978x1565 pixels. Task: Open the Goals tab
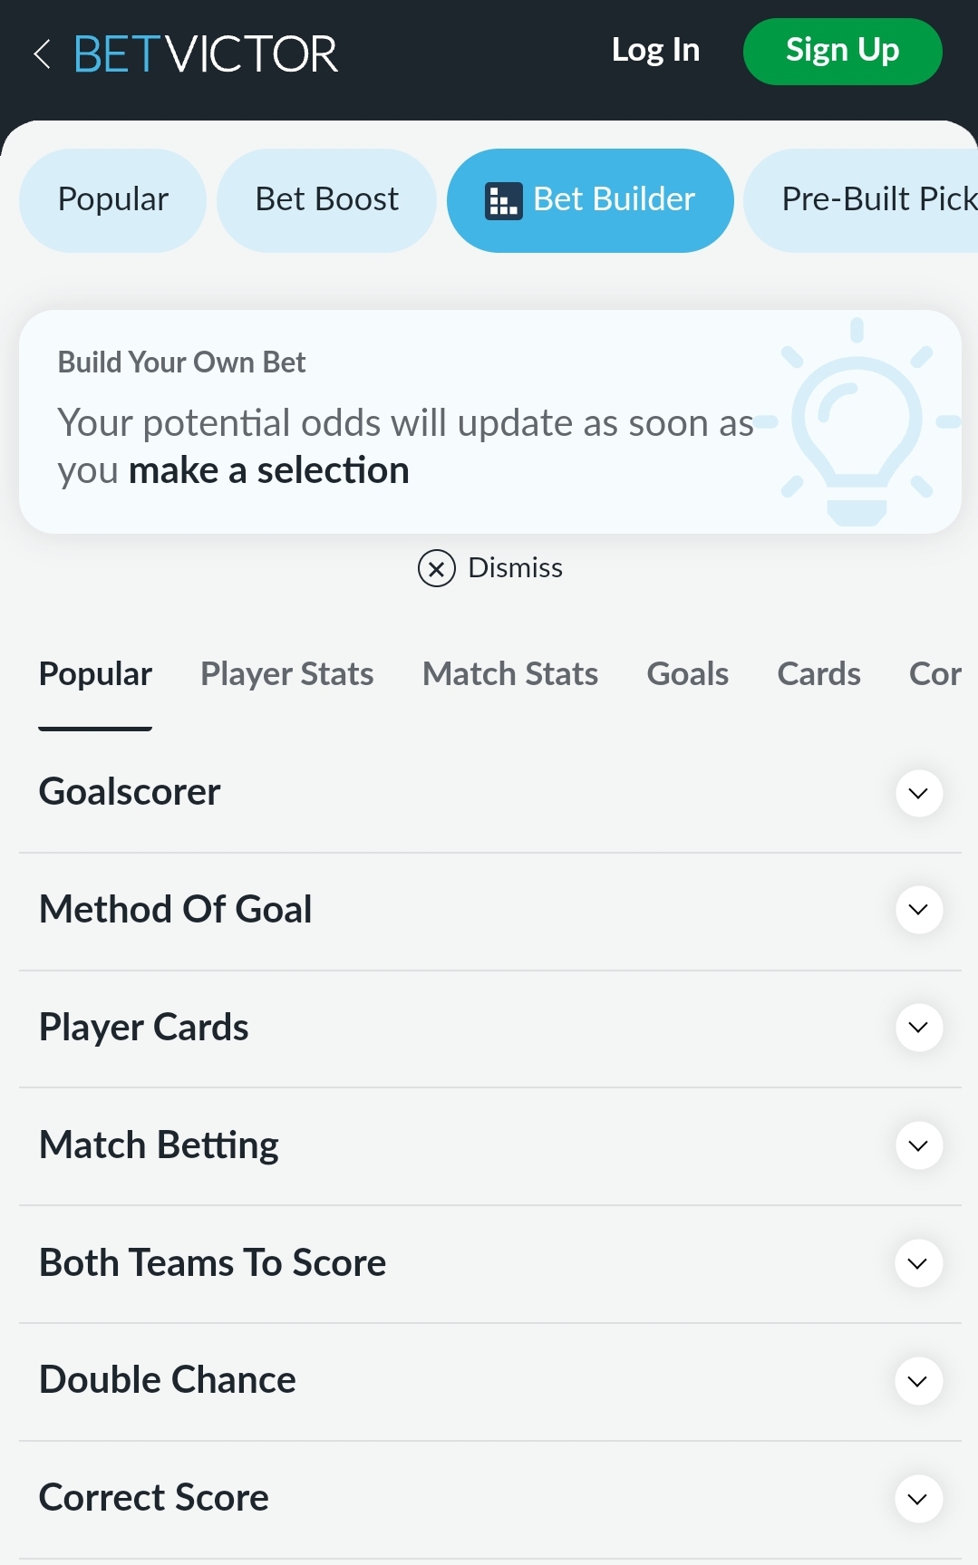[x=687, y=674]
